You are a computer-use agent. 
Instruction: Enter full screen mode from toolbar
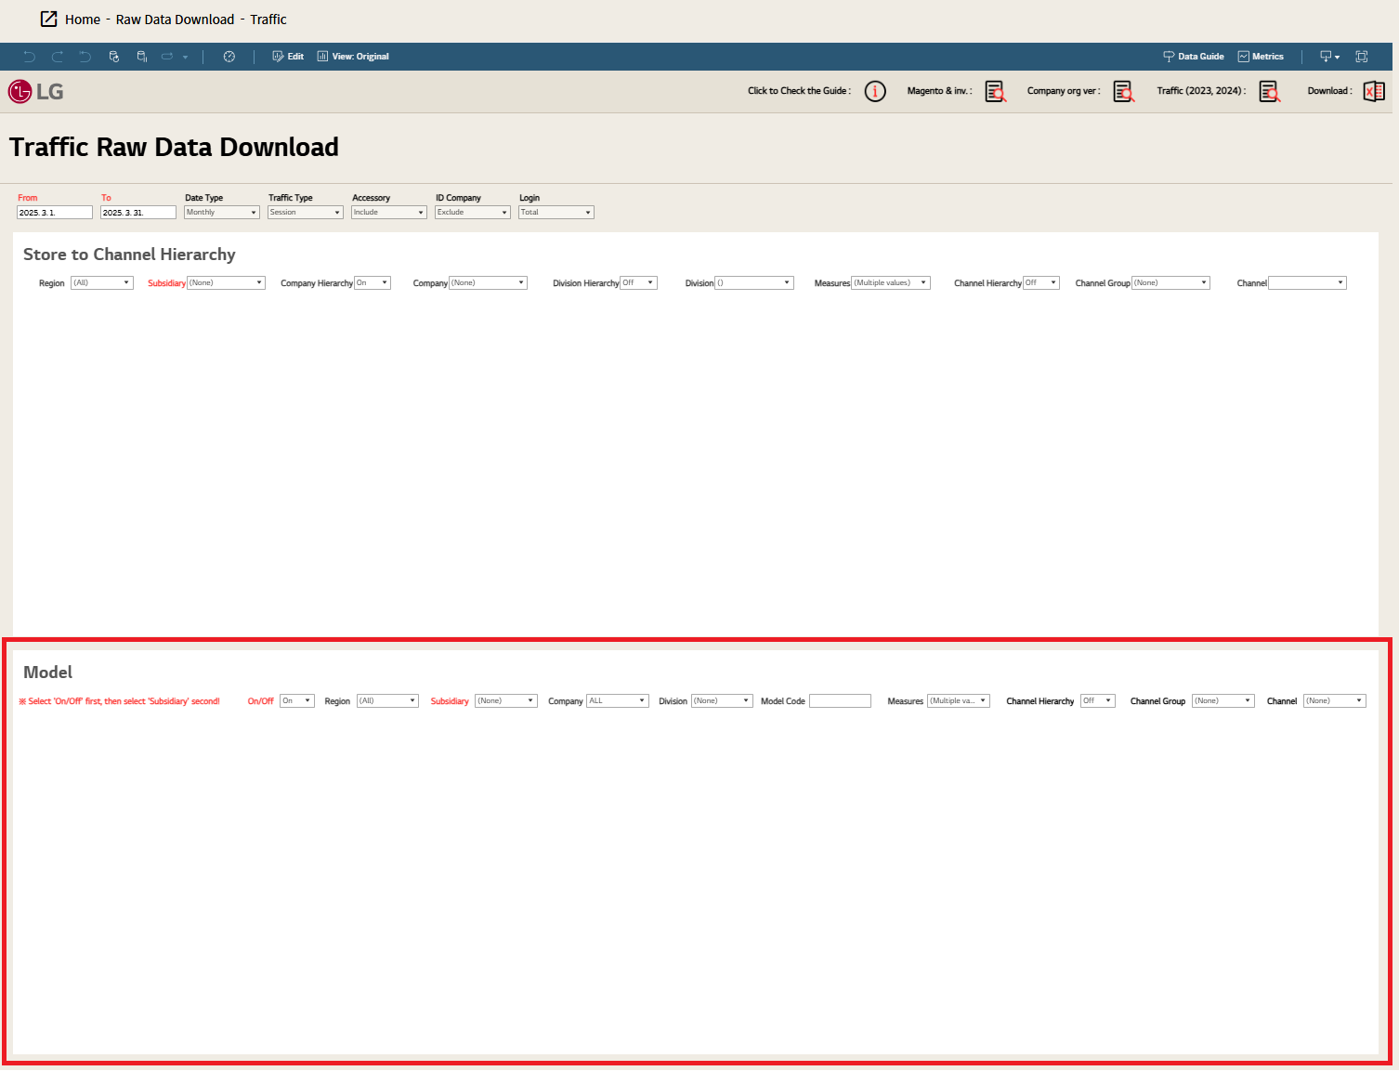[x=1361, y=57]
